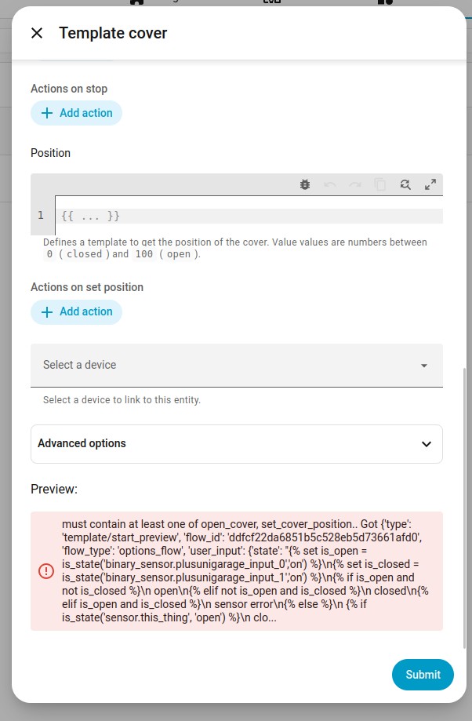Submit the template cover form
Screen dimensions: 472x721
click(x=423, y=675)
